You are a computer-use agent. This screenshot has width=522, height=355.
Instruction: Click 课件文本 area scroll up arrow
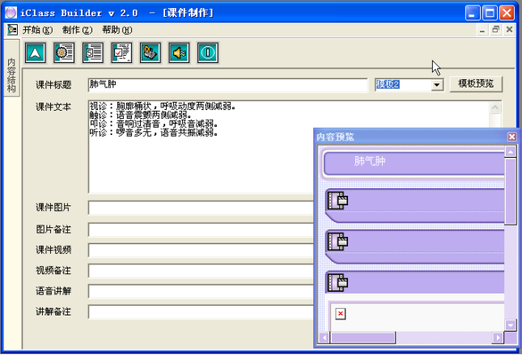[x=495, y=108]
